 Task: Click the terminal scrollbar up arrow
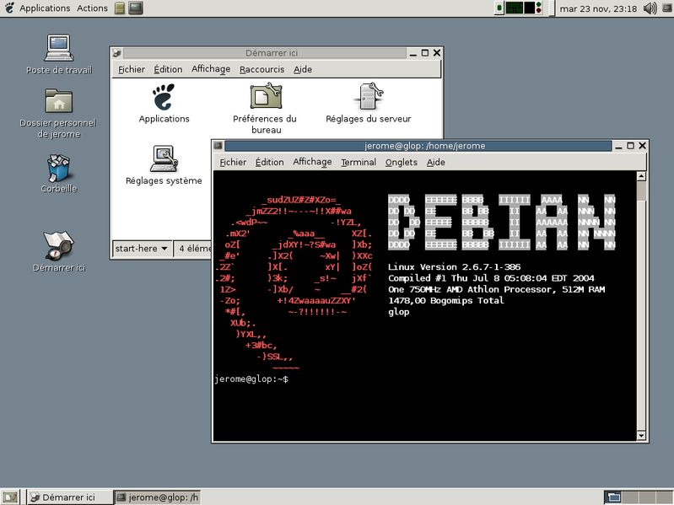click(641, 176)
